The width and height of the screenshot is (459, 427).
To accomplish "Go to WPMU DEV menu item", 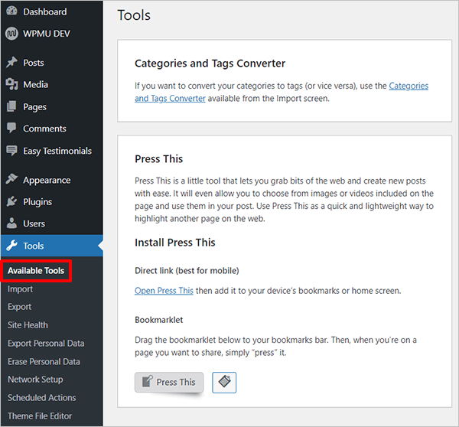I will click(x=52, y=34).
